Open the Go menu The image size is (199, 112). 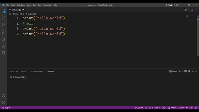(35, 5)
